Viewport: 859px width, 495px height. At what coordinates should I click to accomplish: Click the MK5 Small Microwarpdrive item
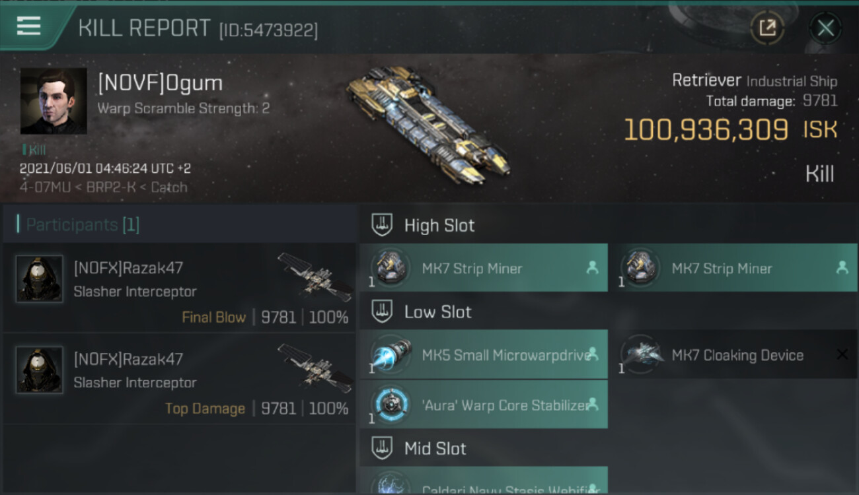(x=484, y=354)
